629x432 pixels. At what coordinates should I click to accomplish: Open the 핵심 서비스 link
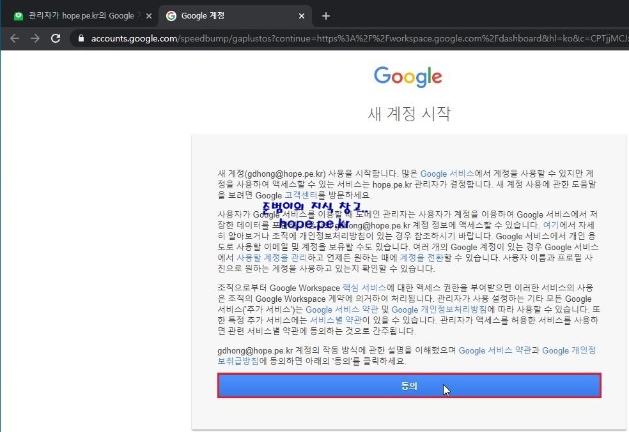click(x=364, y=288)
